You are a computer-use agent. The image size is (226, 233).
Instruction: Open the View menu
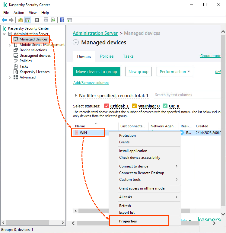(x=33, y=13)
